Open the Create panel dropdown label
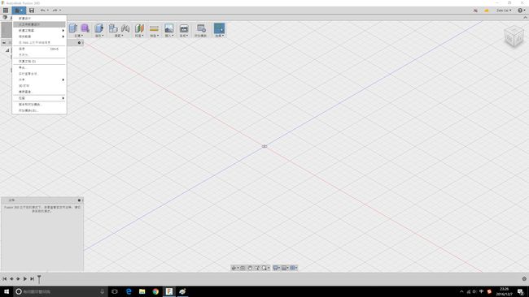The width and height of the screenshot is (529, 297). coord(78,36)
